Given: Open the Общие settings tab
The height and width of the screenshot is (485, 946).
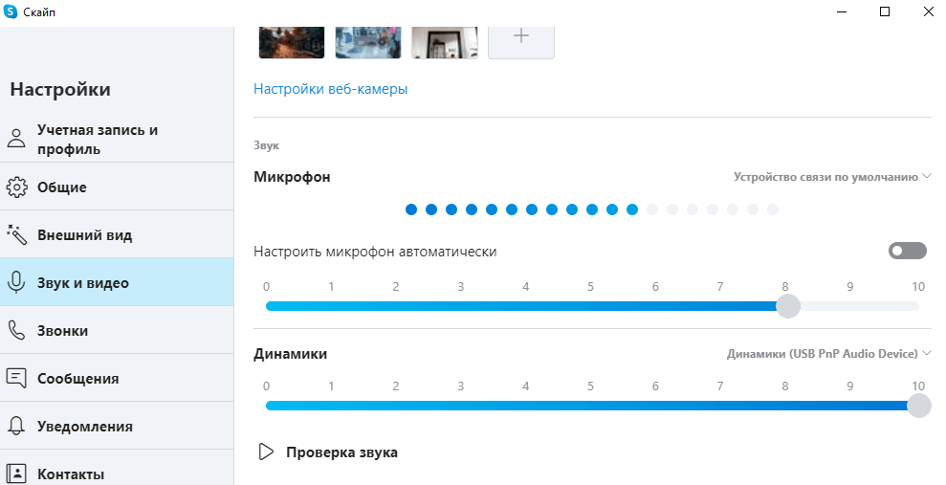Looking at the screenshot, I should 62,187.
